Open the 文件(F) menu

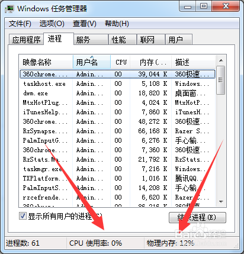point(20,24)
